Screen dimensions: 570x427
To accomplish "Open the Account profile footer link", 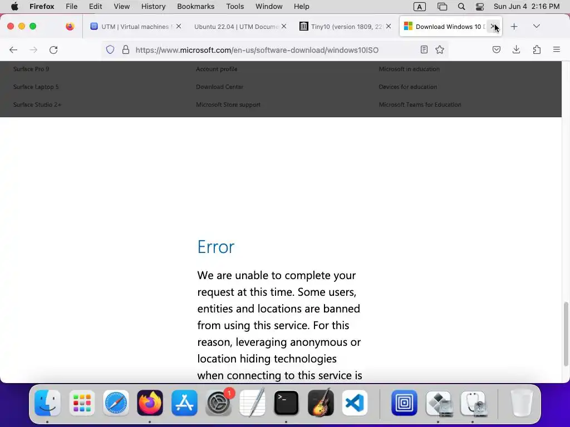I will tap(217, 69).
